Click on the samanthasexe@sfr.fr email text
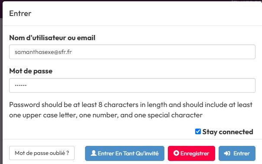This screenshot has height=164, width=262. 43,52
